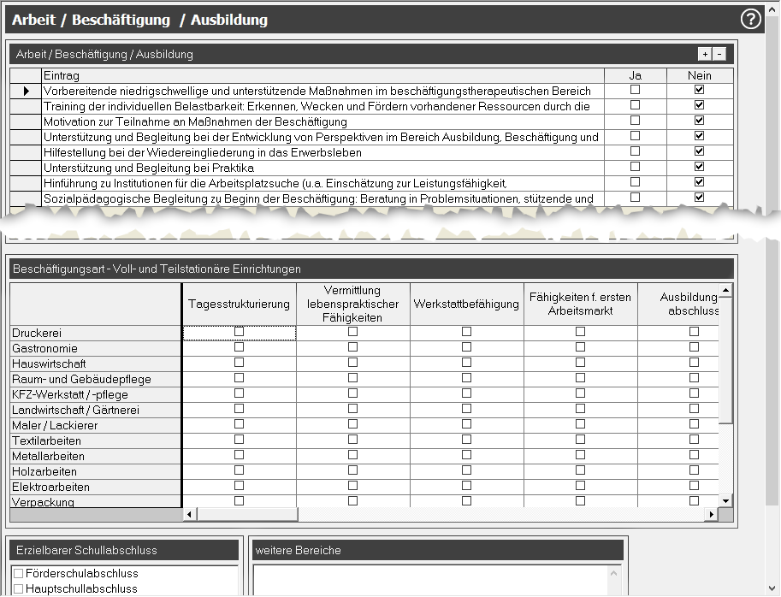Uncheck Nein for Motivation zur Teilnahme
Screen dimensions: 781x597
(x=699, y=121)
